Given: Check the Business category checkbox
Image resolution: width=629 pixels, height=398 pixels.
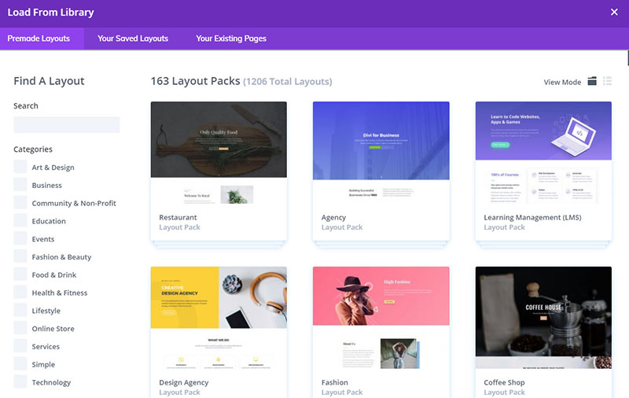Looking at the screenshot, I should (20, 185).
